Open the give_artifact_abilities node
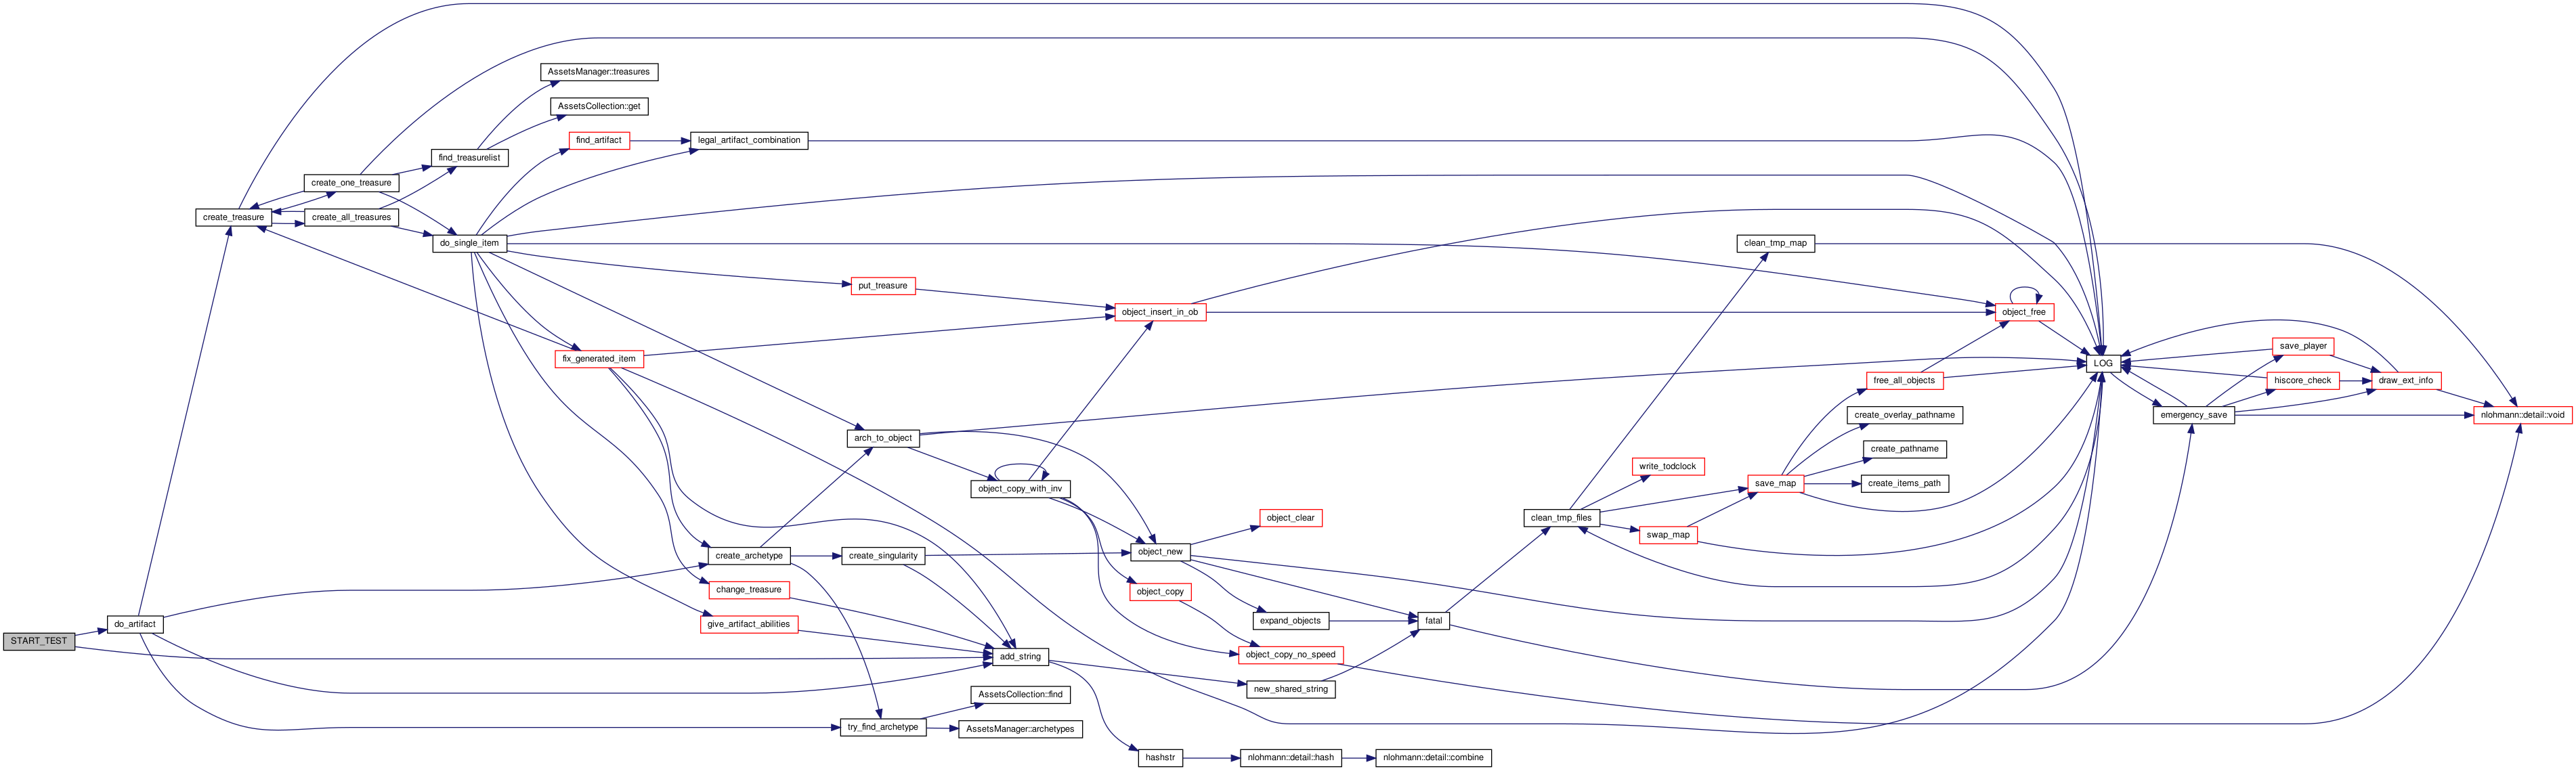The width and height of the screenshot is (2576, 771). point(749,624)
